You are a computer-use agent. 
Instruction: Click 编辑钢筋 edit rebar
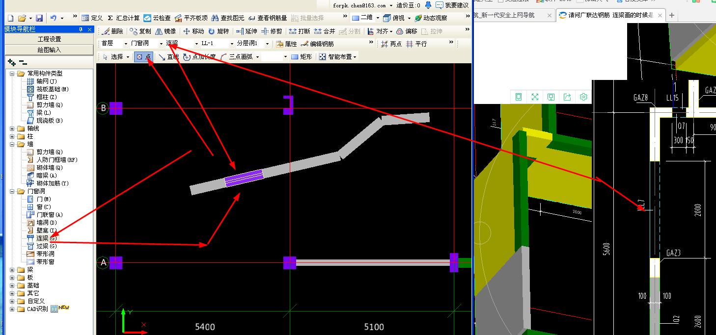[x=317, y=44]
